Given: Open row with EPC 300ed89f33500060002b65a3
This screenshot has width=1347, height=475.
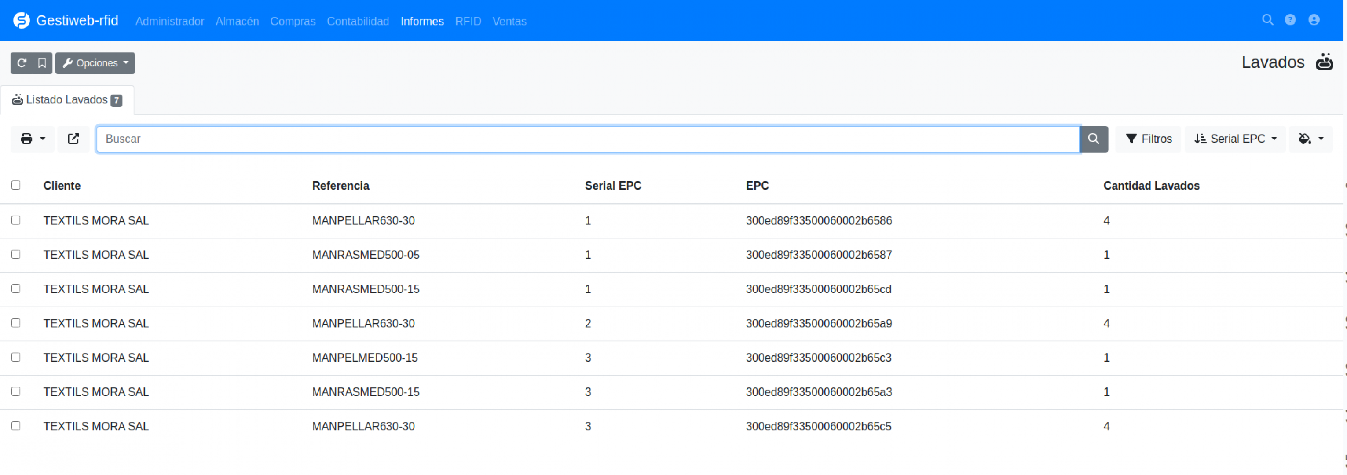Looking at the screenshot, I should coord(671,392).
